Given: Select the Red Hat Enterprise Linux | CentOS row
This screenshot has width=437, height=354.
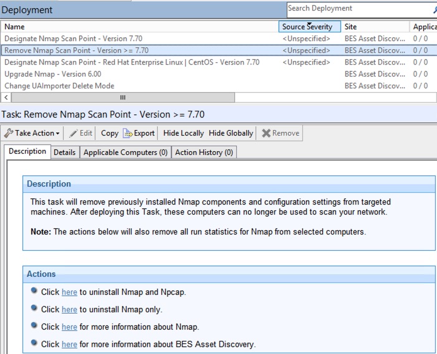Looking at the screenshot, I should [218, 62].
